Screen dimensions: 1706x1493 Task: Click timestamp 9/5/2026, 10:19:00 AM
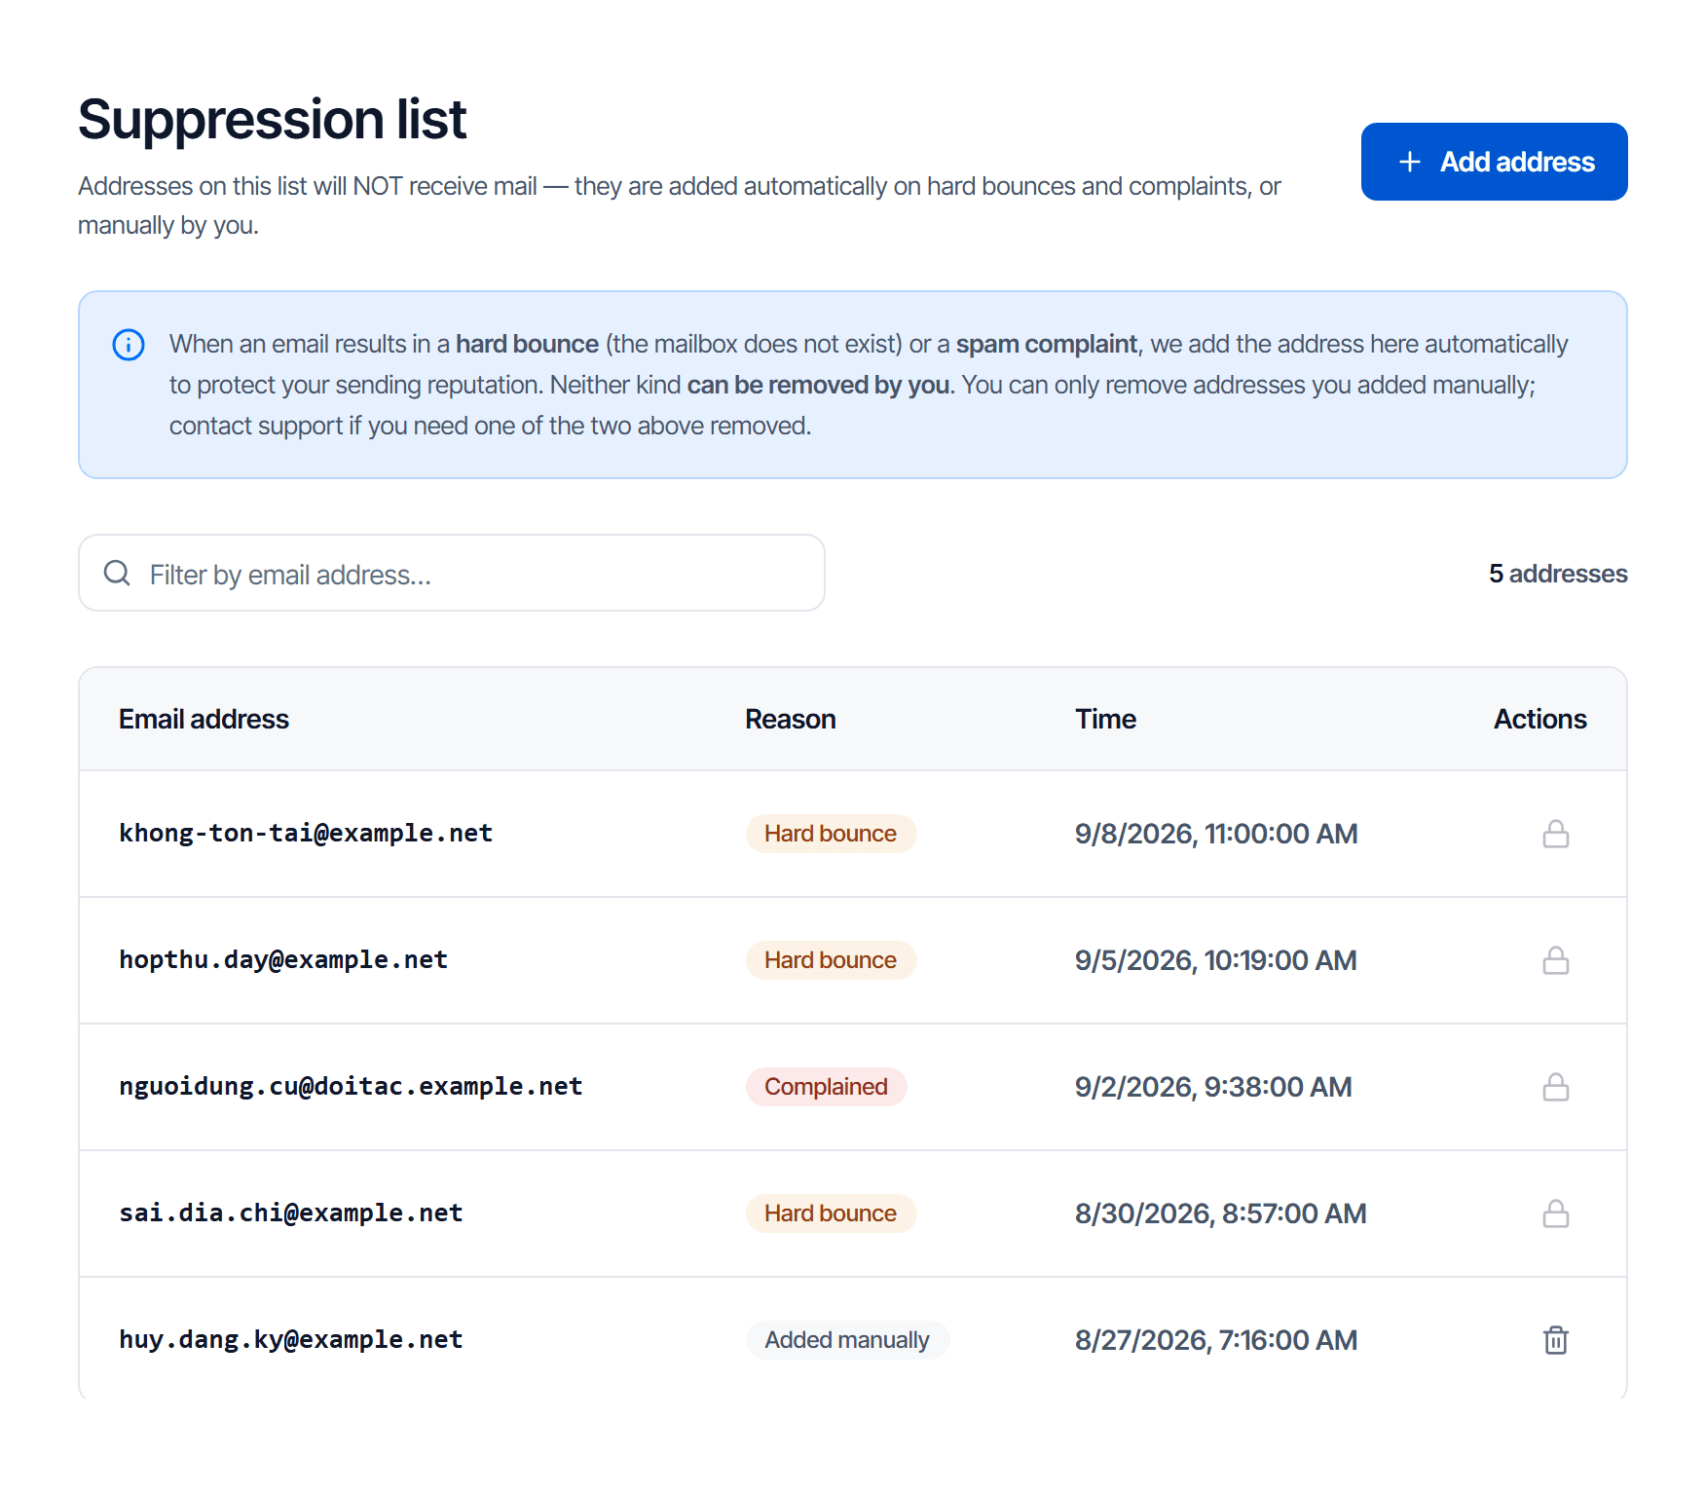[x=1216, y=960]
